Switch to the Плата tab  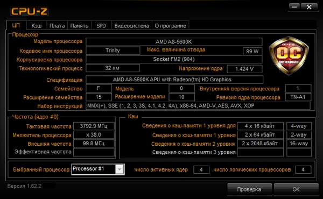tap(57, 26)
